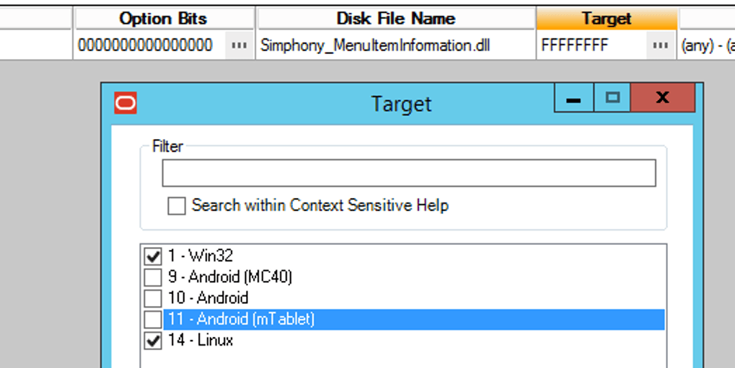Click the Oracle logo icon in Target dialog
Image resolution: width=735 pixels, height=368 pixels.
coord(126,102)
